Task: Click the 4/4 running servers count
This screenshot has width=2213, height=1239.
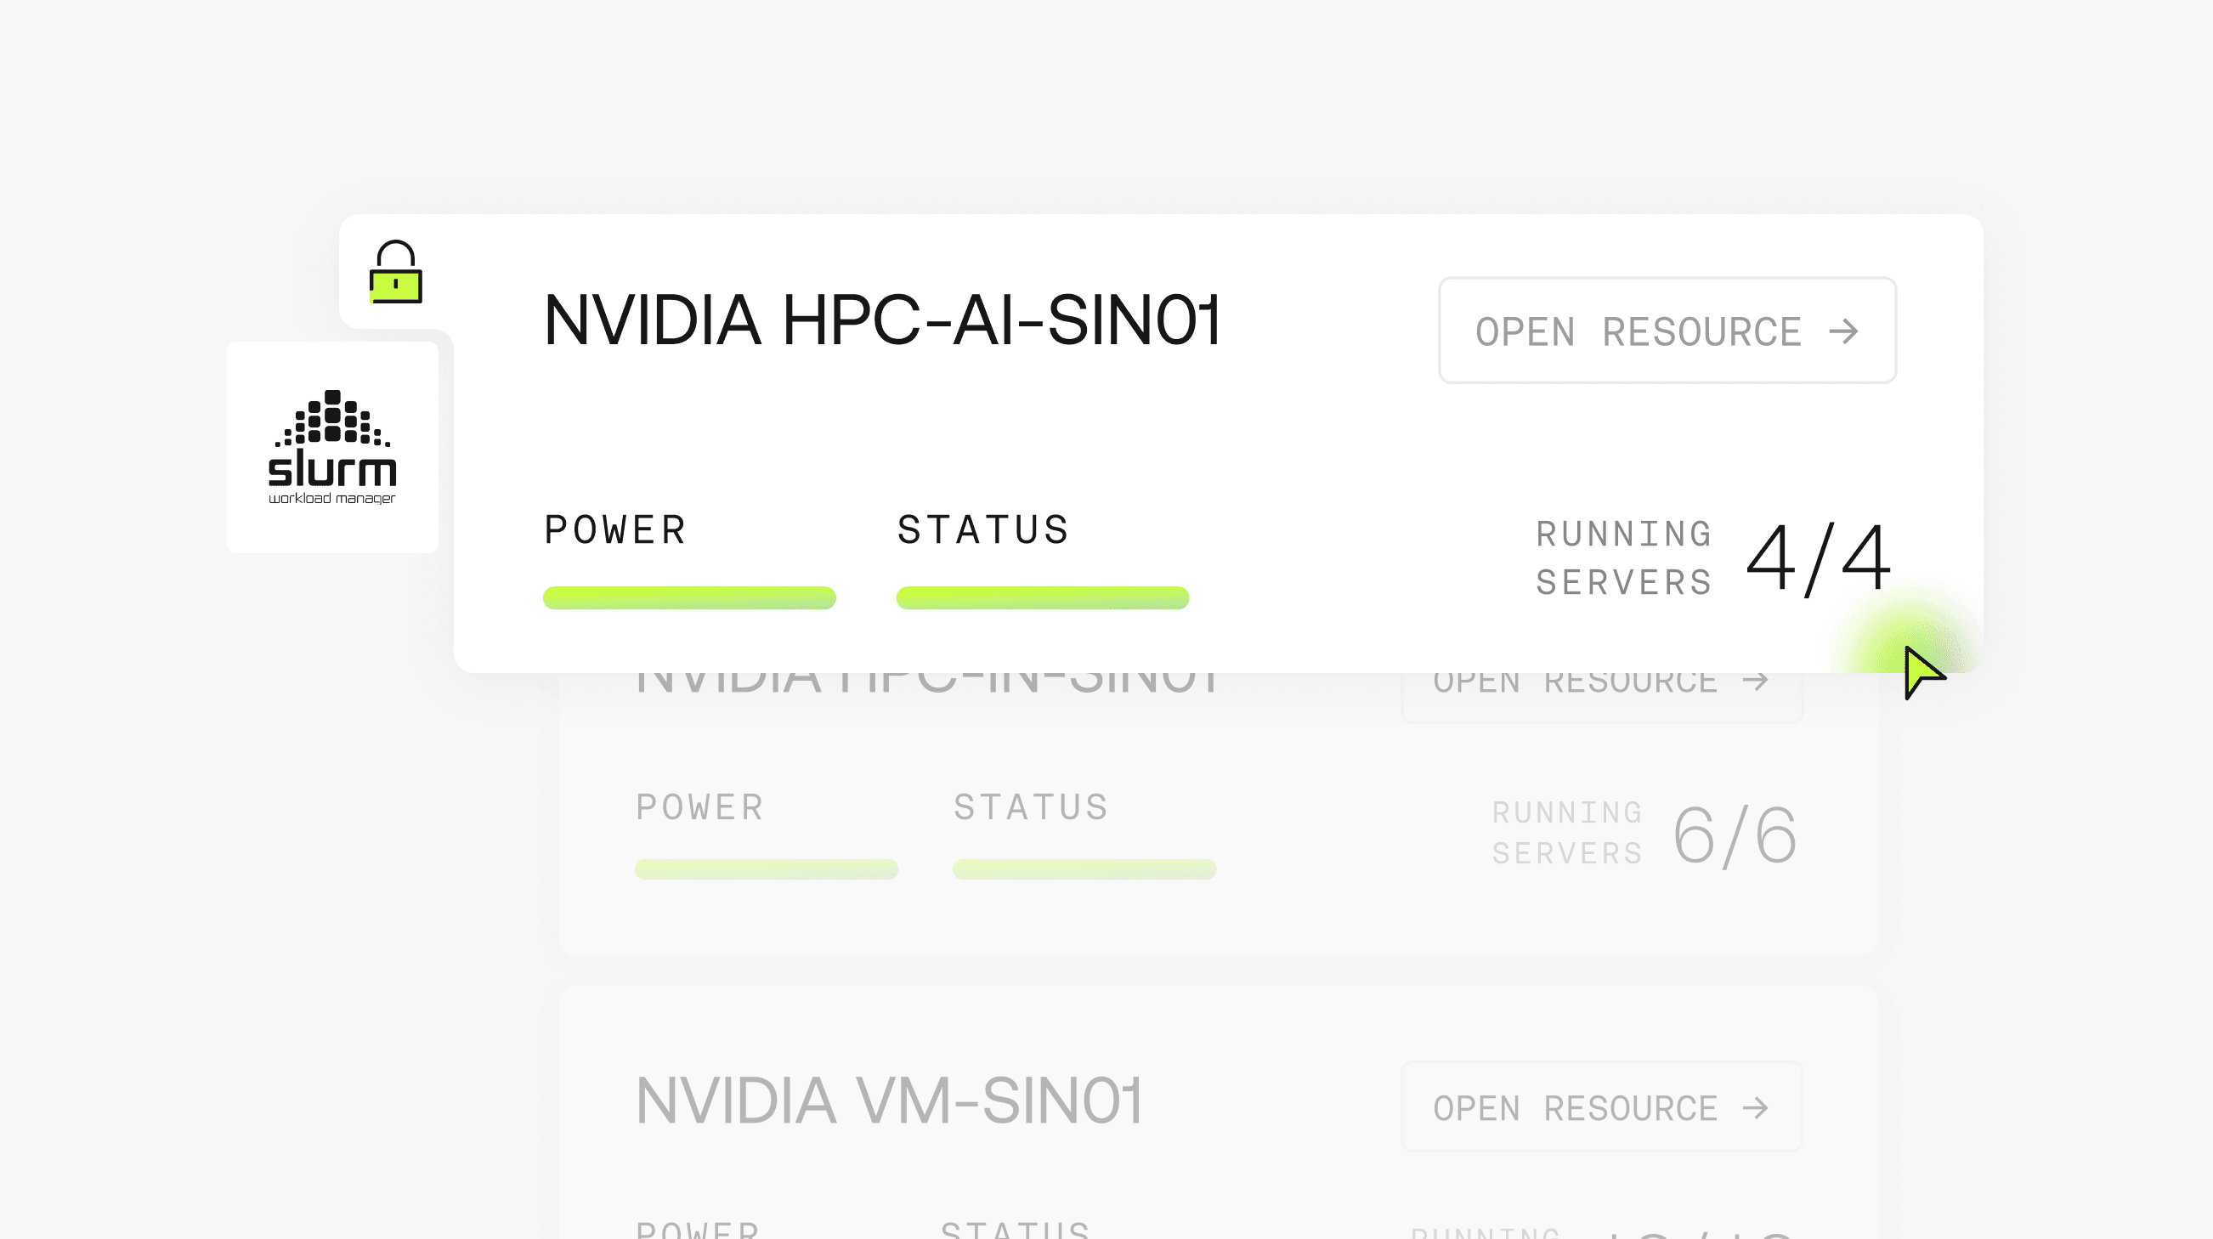Action: 1818,558
